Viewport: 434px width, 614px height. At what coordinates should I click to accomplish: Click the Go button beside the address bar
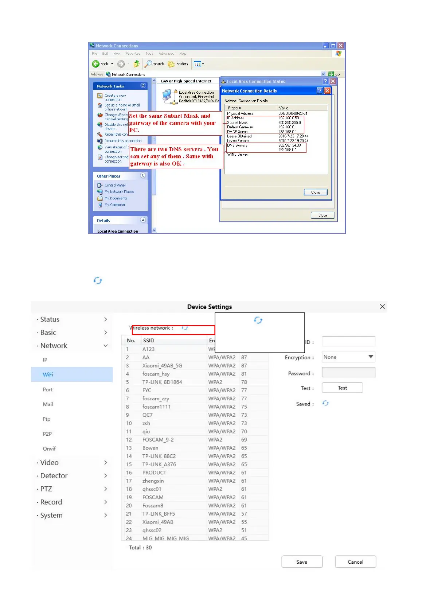tap(334, 74)
